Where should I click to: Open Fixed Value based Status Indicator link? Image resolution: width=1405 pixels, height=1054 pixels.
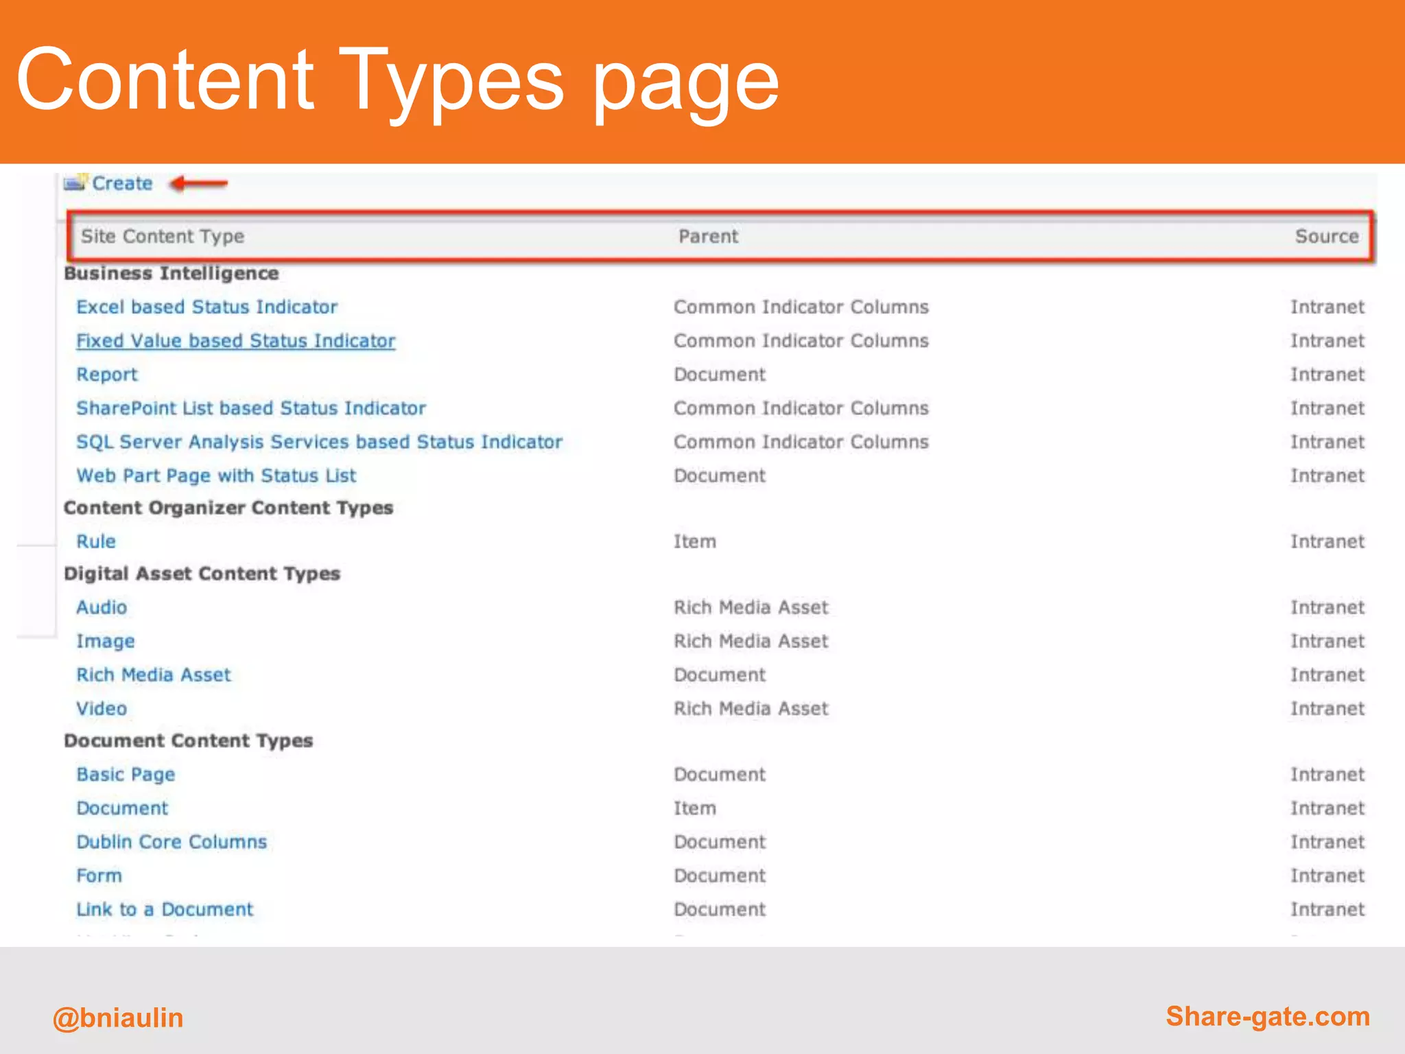[x=235, y=340]
